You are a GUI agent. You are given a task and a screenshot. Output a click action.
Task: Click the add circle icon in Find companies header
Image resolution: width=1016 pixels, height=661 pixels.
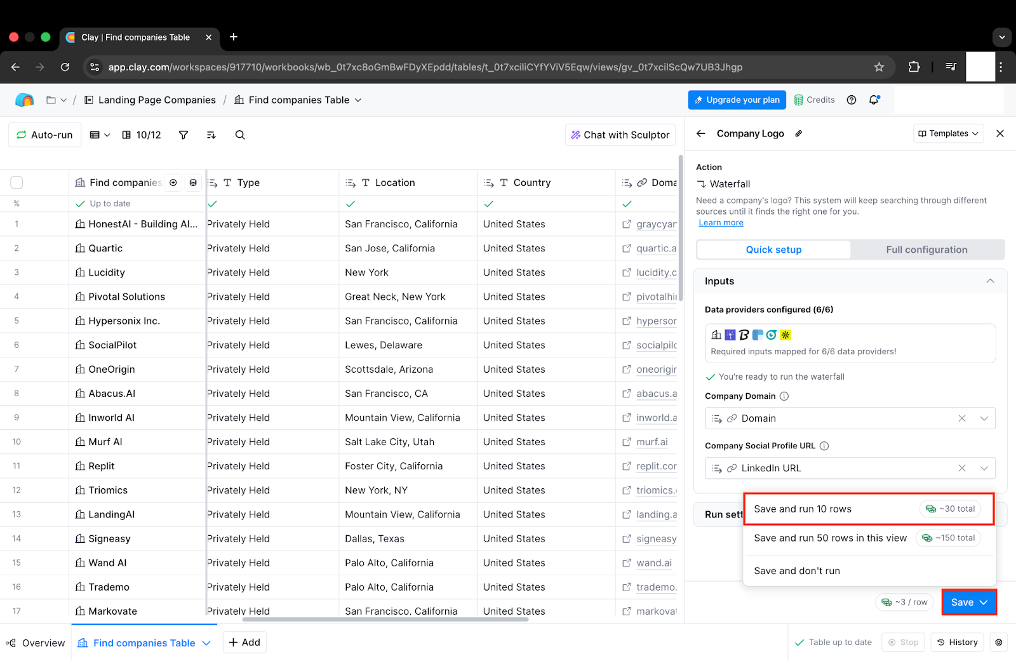pos(173,182)
